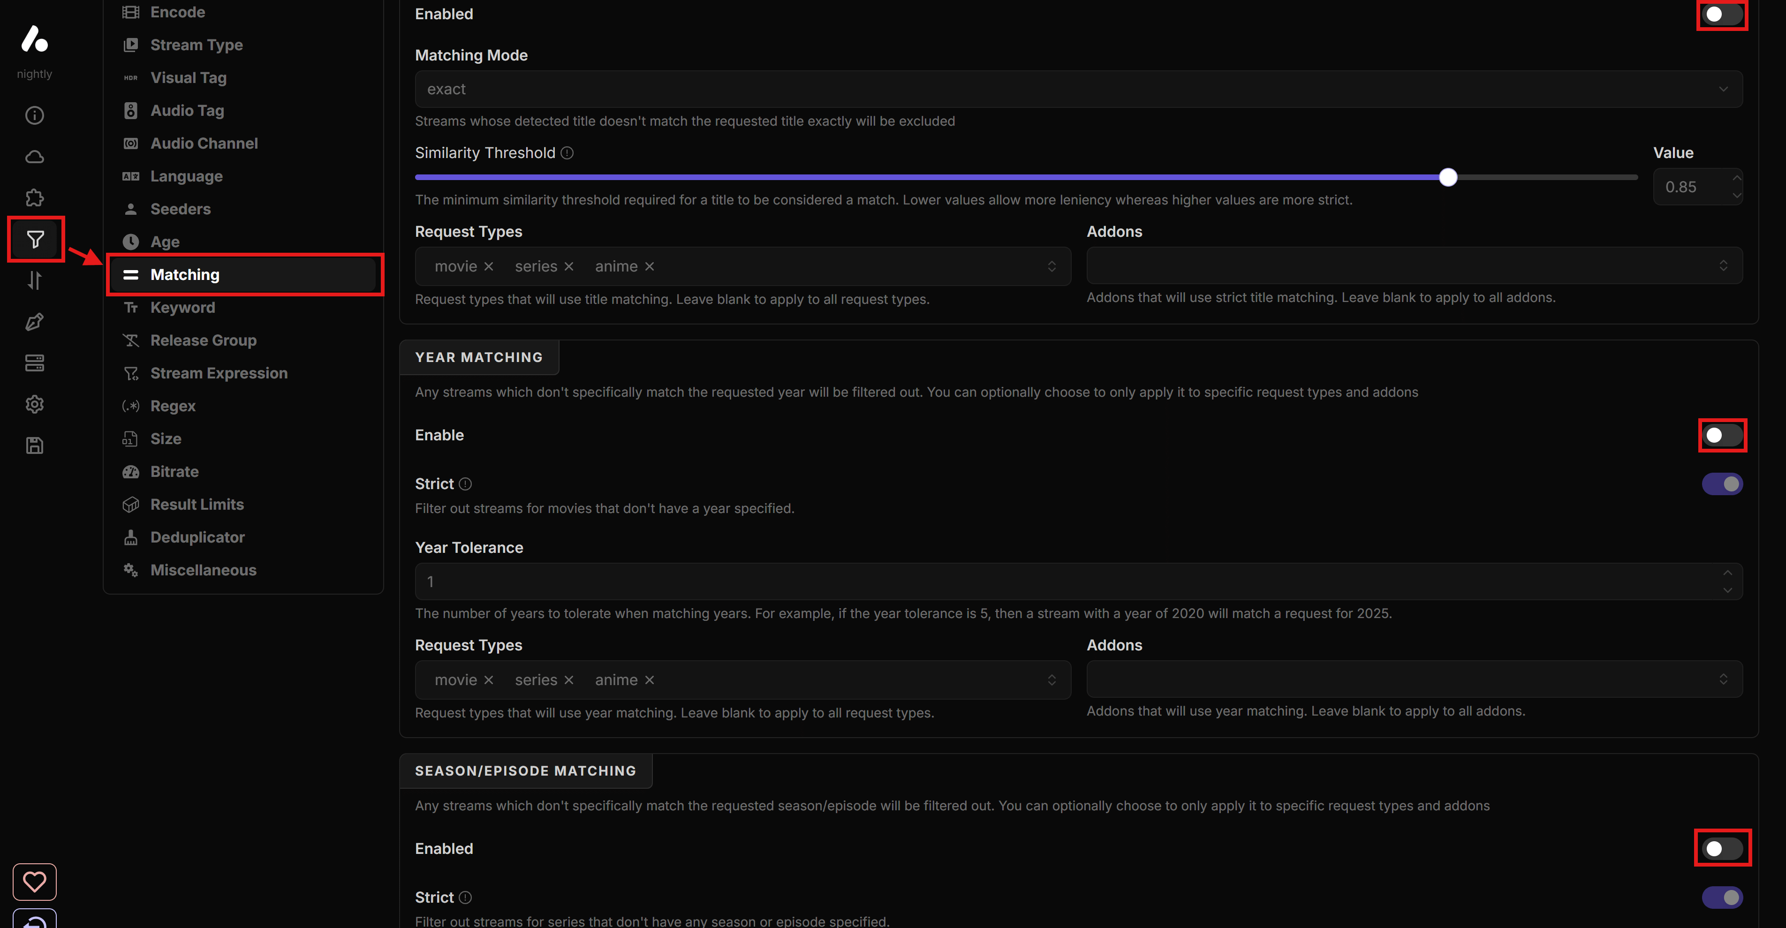Image resolution: width=1786 pixels, height=928 pixels.
Task: Open the settings gear icon
Action: (34, 404)
